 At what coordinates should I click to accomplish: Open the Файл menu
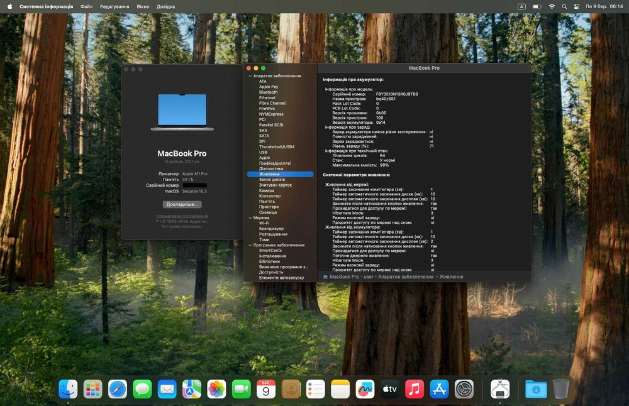(x=86, y=6)
